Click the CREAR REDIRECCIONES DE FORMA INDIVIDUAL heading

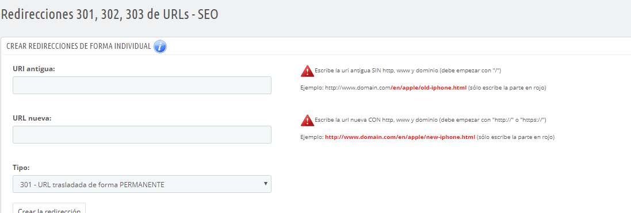pyautogui.click(x=79, y=46)
